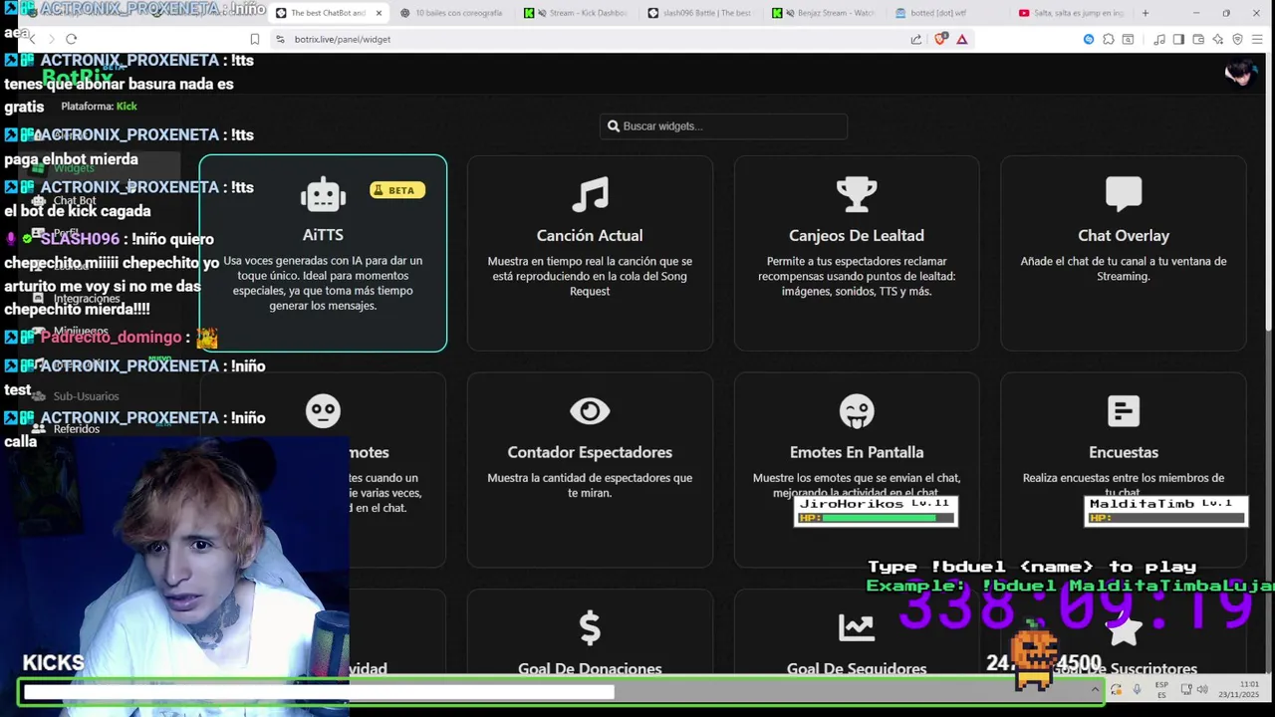Bookmark this page with the bookmark icon
Viewport: 1275px width, 717px height.
(255, 39)
